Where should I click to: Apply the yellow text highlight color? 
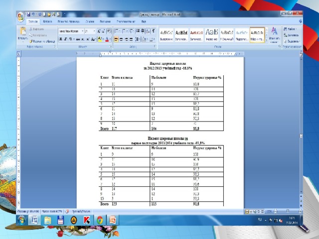[x=100, y=39]
